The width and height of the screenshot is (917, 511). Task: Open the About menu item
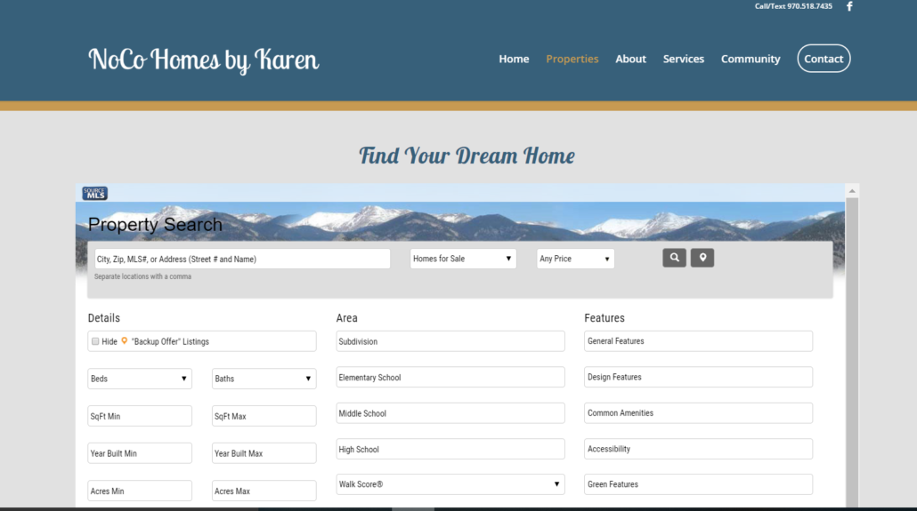[630, 59]
